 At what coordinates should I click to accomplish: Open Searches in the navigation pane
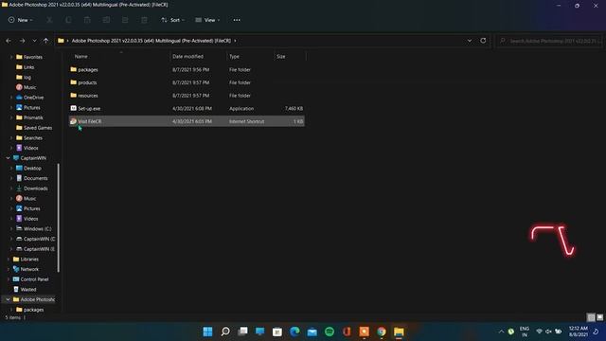[33, 137]
